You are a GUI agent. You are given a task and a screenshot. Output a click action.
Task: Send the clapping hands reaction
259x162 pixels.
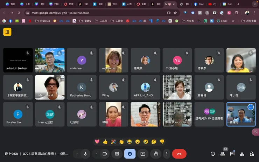[121, 141]
